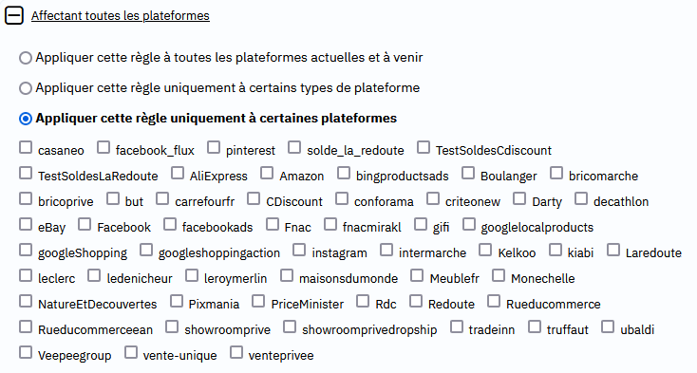Enable the ubaldi checkbox
The image size is (697, 373).
[x=608, y=326]
